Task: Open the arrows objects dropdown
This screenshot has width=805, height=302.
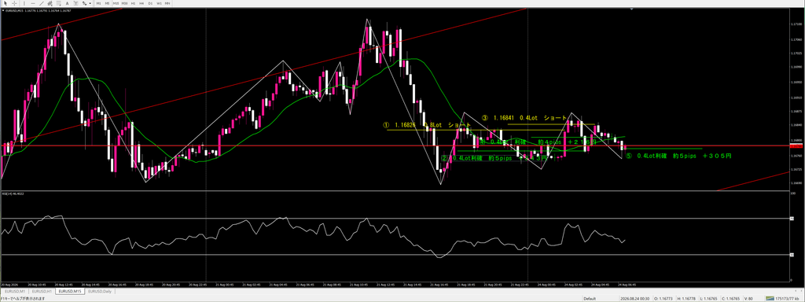Action: pos(90,3)
